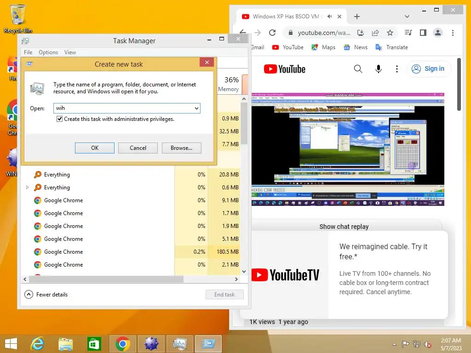Open Task Manager Options menu
471x353 pixels.
coord(48,52)
